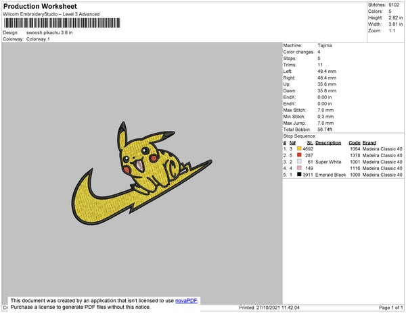Click the Color changes value 4

click(319, 52)
